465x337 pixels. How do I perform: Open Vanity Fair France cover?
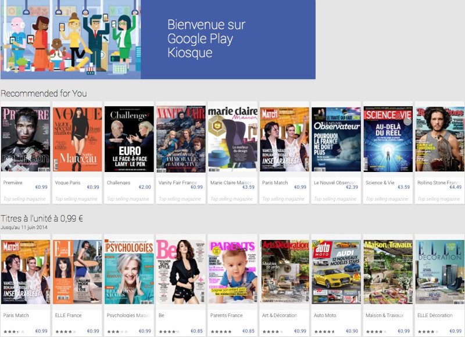coord(181,139)
